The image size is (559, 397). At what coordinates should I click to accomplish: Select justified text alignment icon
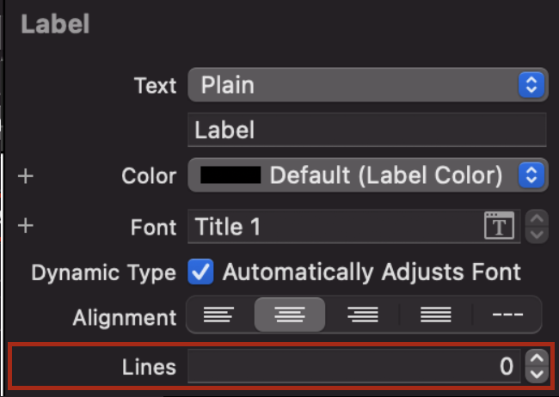click(436, 315)
